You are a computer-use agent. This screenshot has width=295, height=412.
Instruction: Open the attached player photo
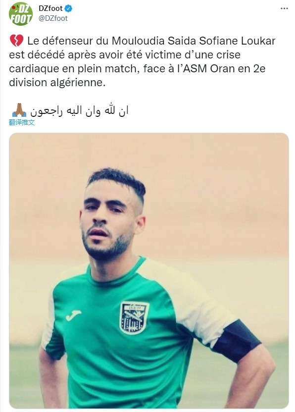(x=149, y=271)
